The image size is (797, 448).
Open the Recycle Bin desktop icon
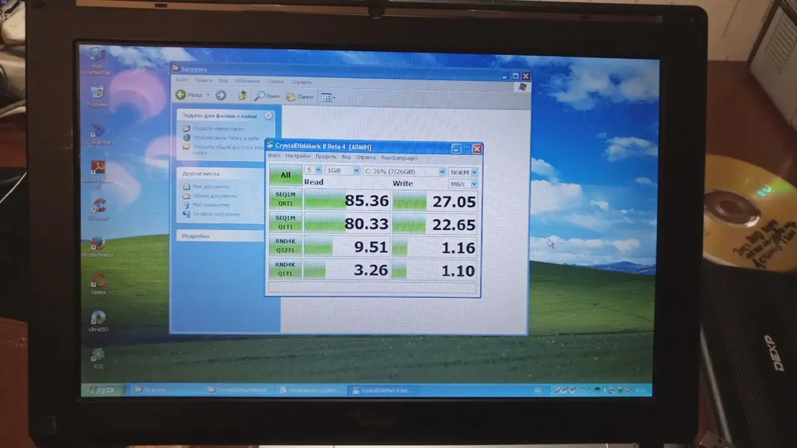tap(98, 96)
